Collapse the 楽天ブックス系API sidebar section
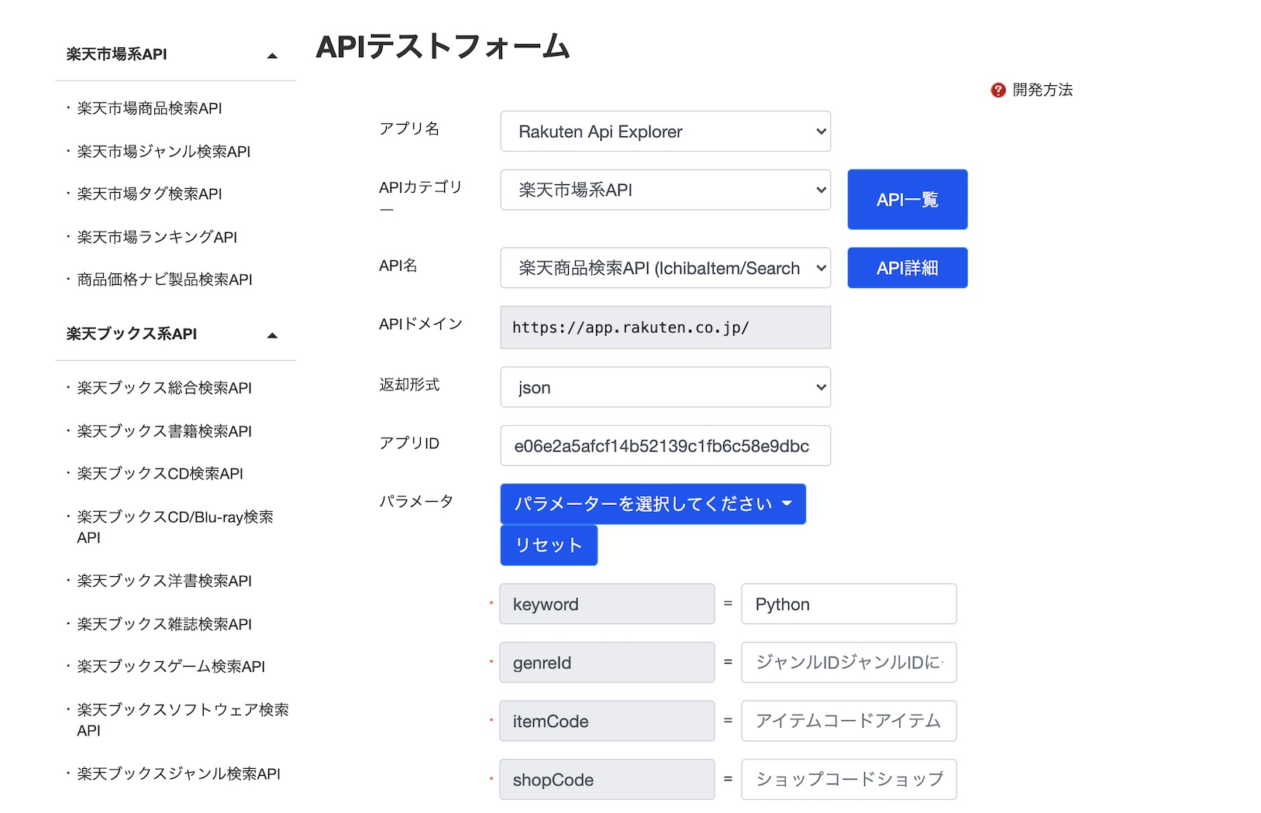The height and width of the screenshot is (813, 1261). pos(272,334)
